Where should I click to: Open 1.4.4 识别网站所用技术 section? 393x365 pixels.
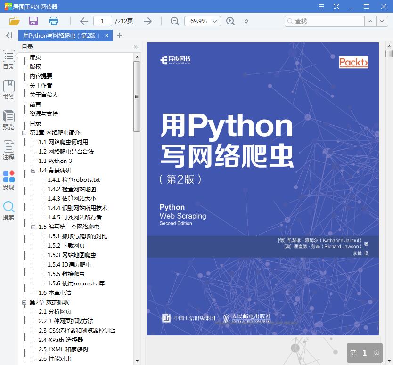(x=77, y=208)
